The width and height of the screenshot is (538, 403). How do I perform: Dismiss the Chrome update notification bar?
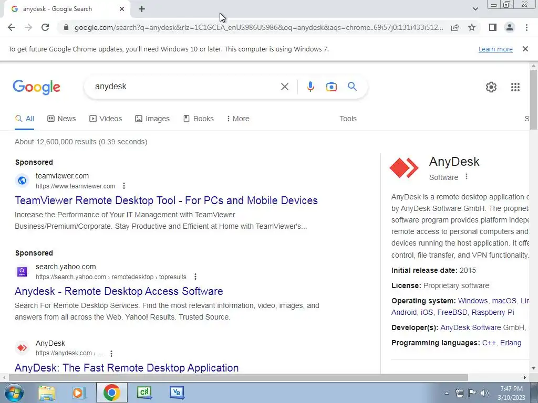pyautogui.click(x=525, y=49)
